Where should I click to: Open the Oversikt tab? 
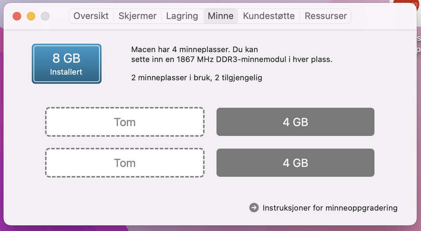tap(91, 16)
